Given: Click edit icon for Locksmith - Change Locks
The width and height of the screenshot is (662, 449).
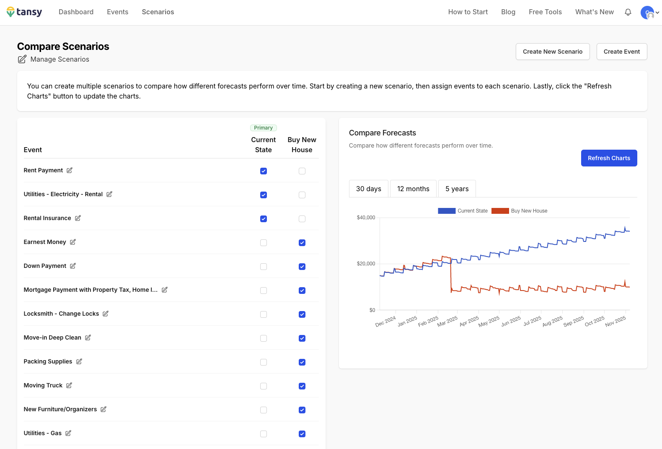Looking at the screenshot, I should pyautogui.click(x=106, y=314).
